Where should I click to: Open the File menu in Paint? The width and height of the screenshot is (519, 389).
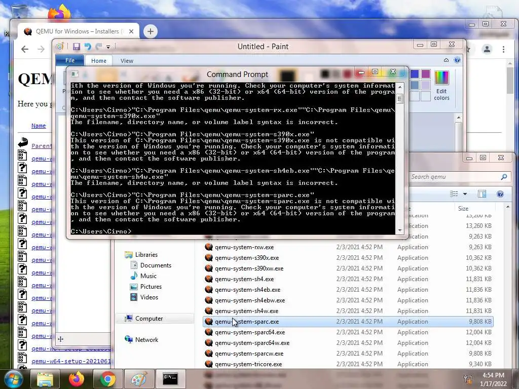[x=70, y=61]
